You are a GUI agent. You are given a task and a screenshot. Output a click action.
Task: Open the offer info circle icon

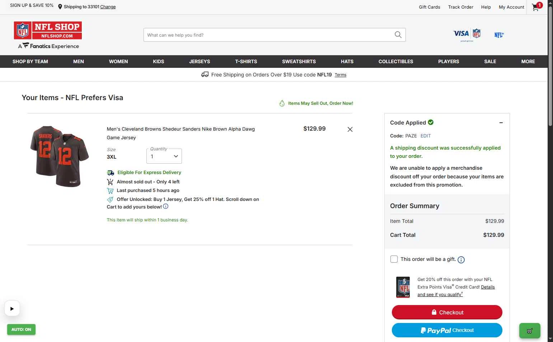click(165, 206)
